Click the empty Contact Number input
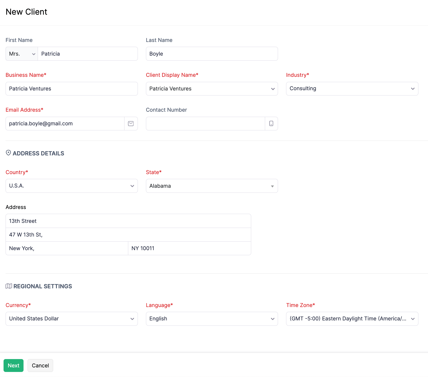 point(205,124)
